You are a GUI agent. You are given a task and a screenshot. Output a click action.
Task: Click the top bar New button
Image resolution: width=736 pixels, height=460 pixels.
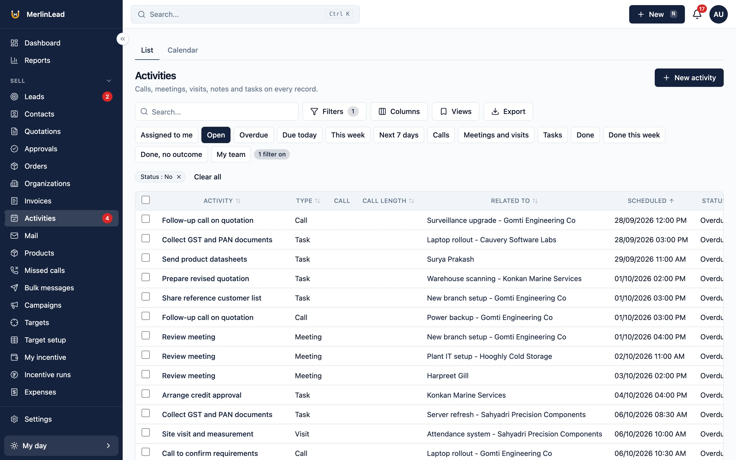click(x=657, y=14)
